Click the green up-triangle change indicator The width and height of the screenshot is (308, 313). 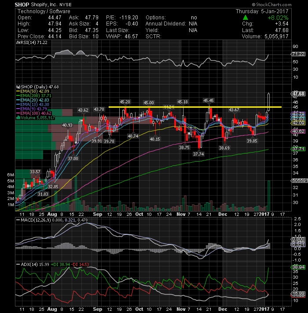pos(246,18)
